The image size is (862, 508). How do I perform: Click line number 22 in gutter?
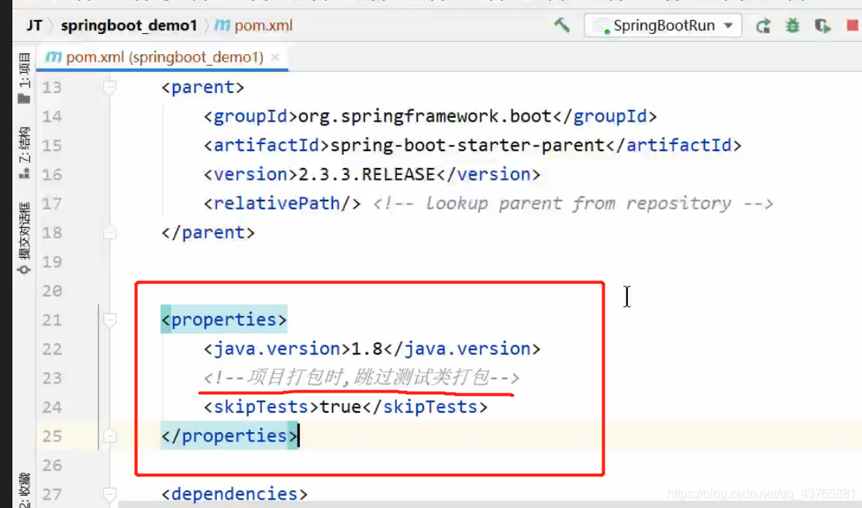[52, 349]
